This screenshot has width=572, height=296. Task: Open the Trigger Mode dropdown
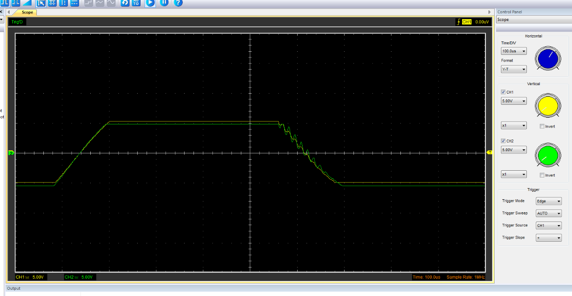548,201
